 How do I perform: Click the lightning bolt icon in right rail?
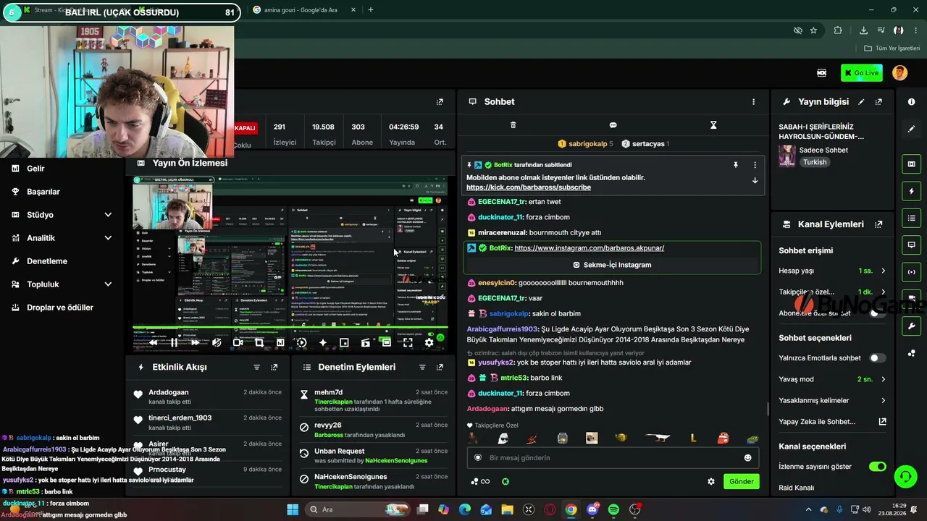[x=912, y=191]
